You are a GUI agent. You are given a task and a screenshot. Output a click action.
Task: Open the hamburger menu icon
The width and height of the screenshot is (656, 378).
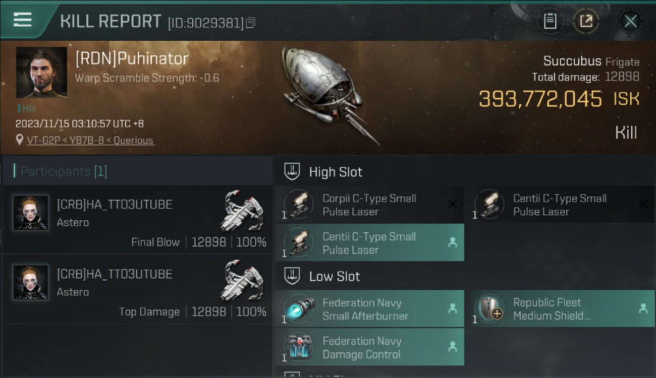(x=22, y=20)
